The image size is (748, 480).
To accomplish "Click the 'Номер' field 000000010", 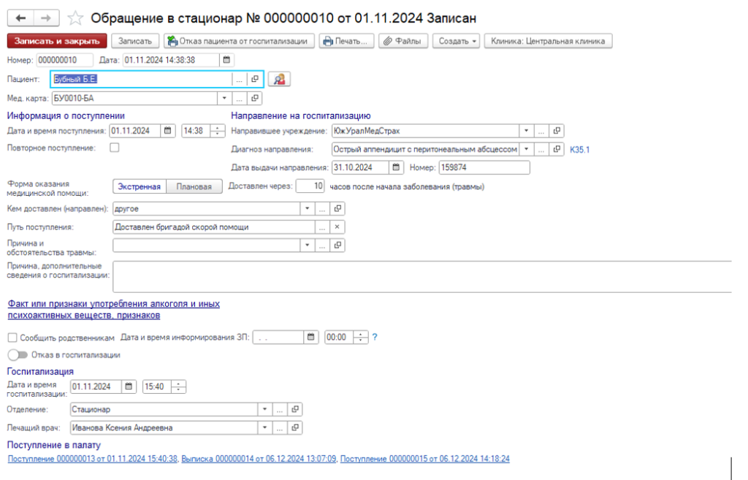I will 64,60.
